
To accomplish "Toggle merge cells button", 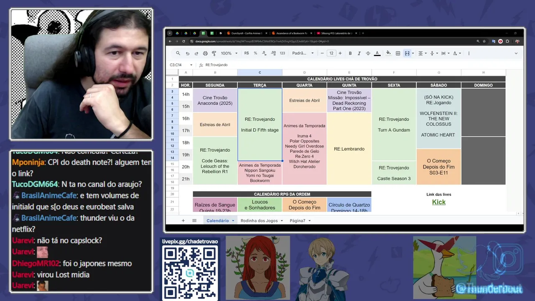I will [x=407, y=53].
